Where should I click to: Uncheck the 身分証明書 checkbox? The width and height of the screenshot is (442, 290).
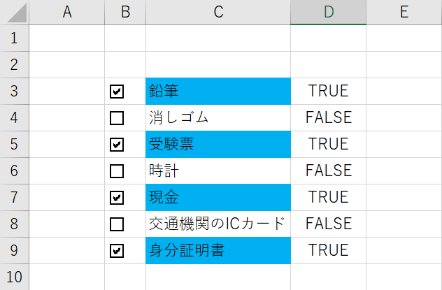tap(117, 251)
